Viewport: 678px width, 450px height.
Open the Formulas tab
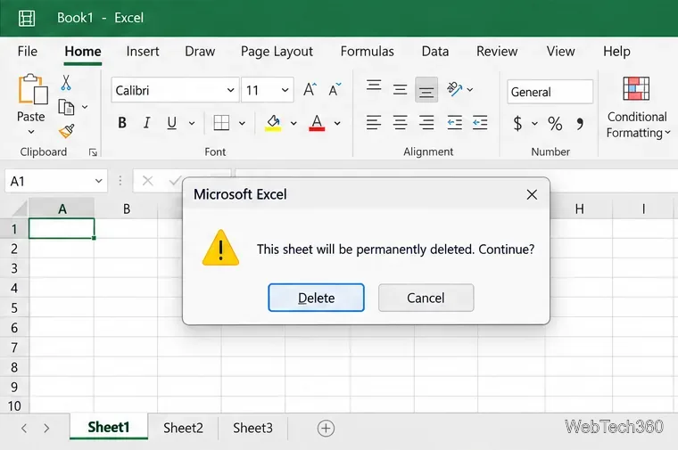(368, 52)
